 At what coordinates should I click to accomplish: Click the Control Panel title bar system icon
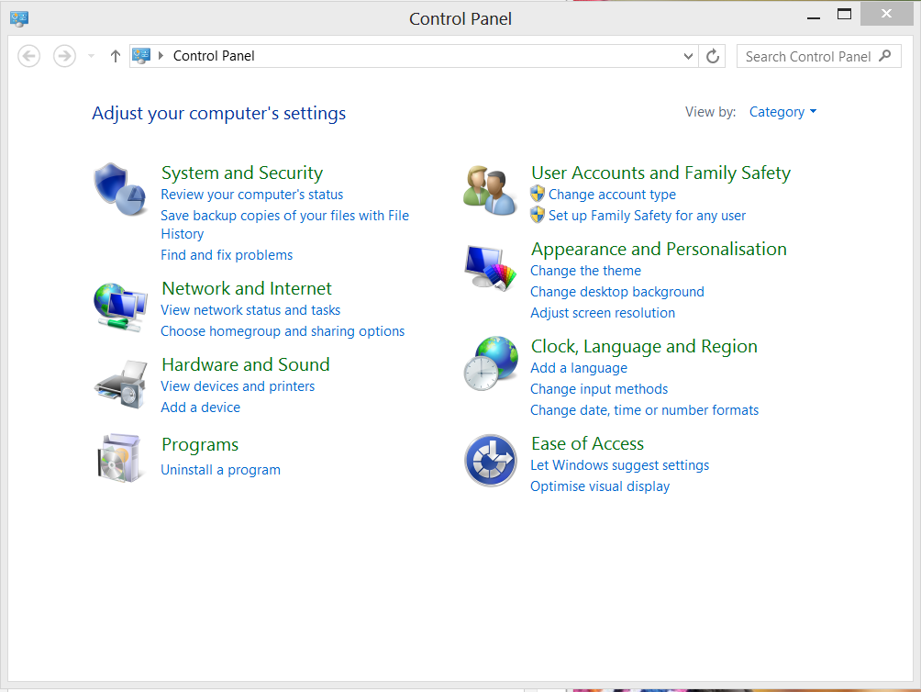pos(19,18)
